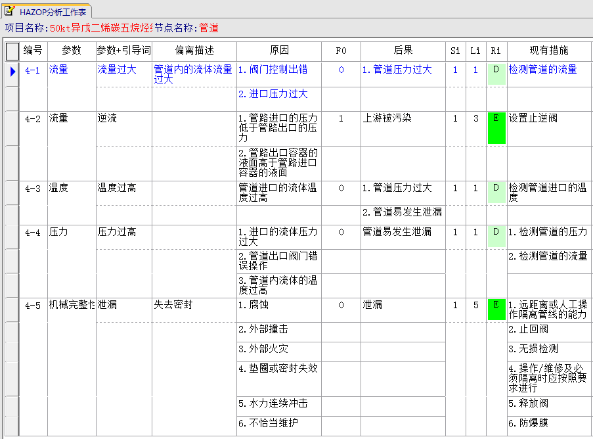Select cause 1.阀门控制出错
Screen dimensions: 593x439
(279, 74)
